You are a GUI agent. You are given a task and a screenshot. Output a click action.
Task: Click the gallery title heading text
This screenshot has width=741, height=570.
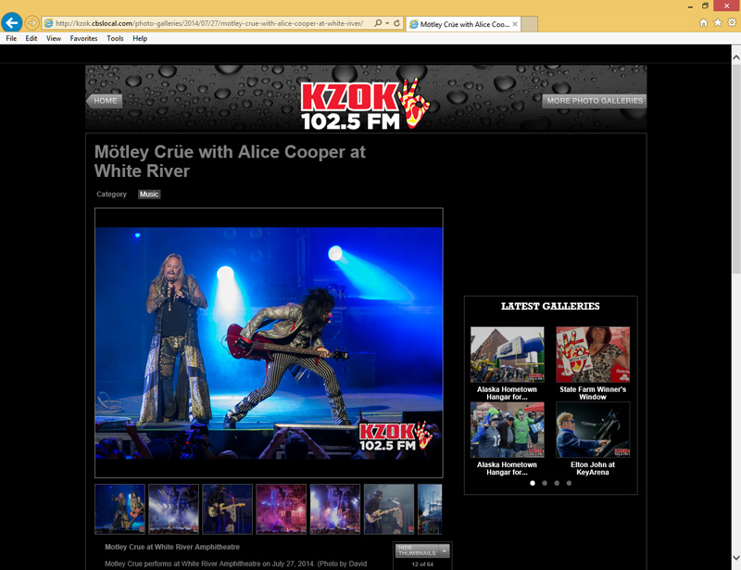click(230, 161)
